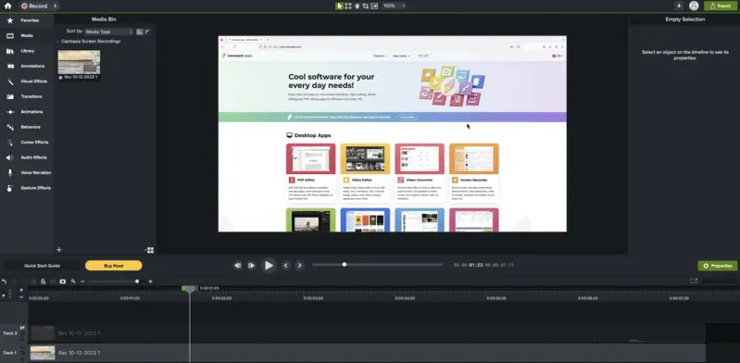Image resolution: width=740 pixels, height=363 pixels.
Task: Open the canvas zoom 100% dropdown
Action: click(394, 6)
